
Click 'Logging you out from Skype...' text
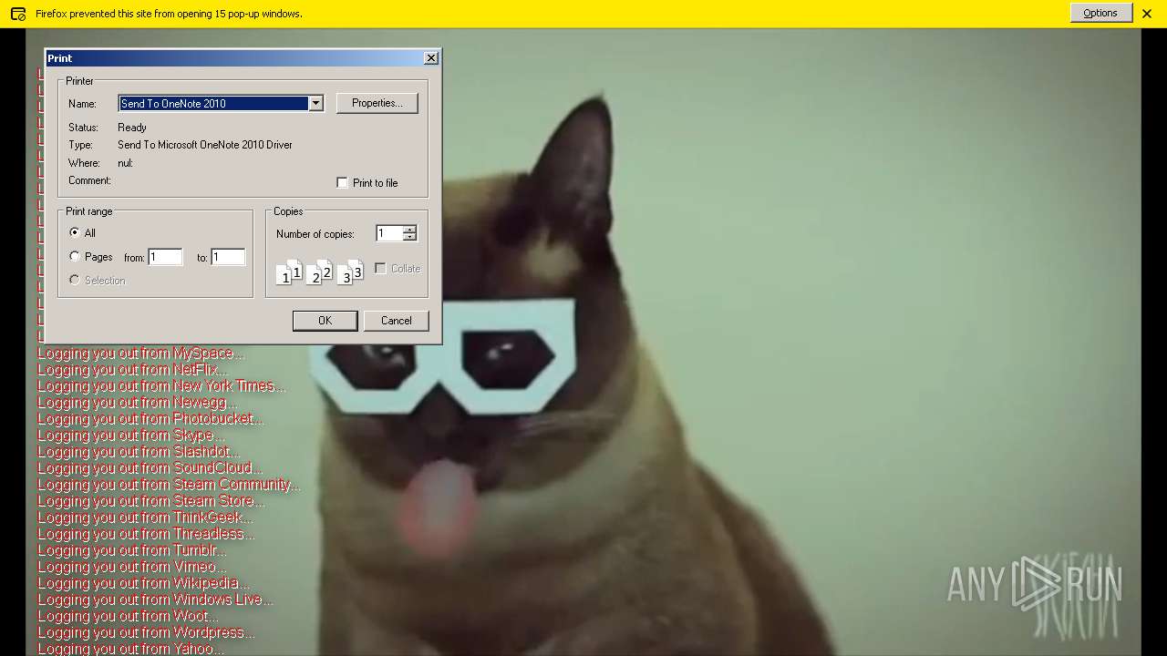130,436
